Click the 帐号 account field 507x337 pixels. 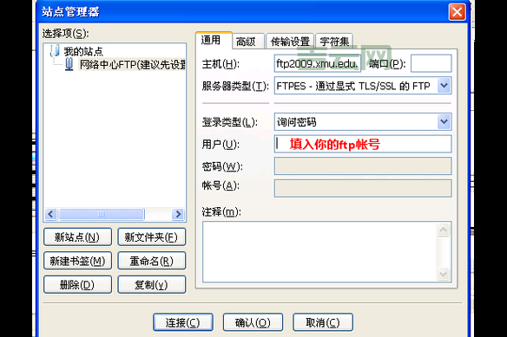point(363,189)
